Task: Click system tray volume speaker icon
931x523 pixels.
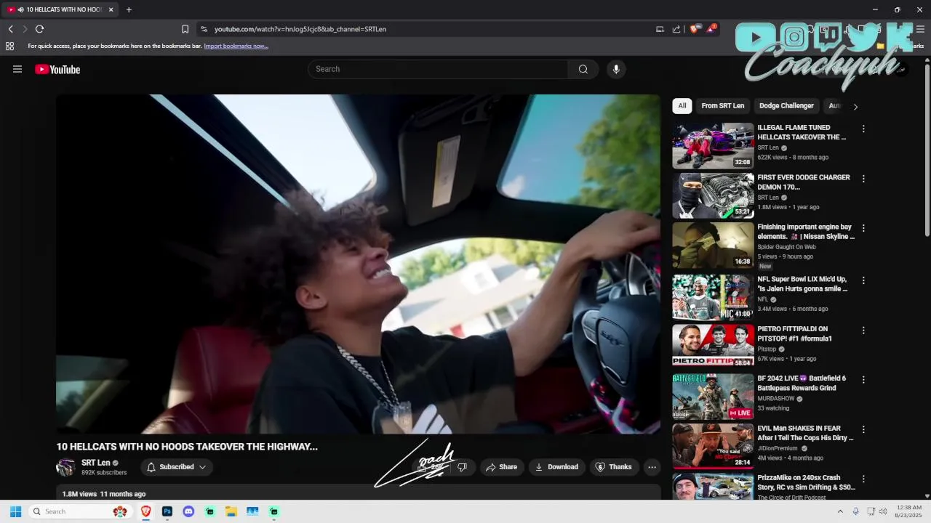Action: point(883,511)
